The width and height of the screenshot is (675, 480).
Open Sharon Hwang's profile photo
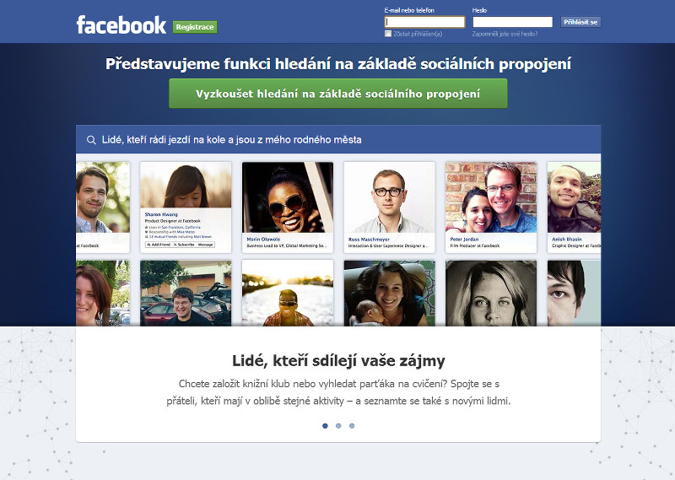click(186, 185)
